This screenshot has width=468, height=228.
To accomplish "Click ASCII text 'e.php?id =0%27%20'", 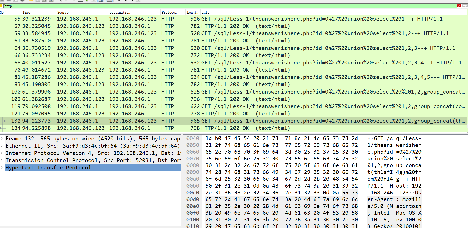I will [x=394, y=152].
